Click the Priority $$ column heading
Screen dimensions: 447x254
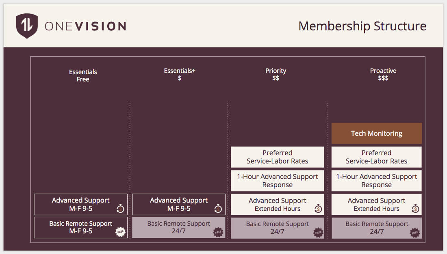[x=276, y=75]
